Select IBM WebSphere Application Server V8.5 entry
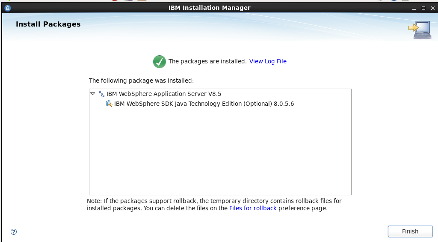 [163, 94]
